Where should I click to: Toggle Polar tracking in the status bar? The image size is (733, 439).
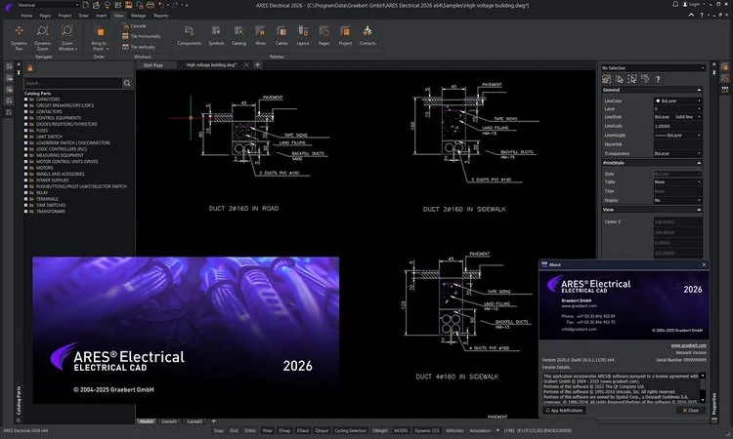[x=268, y=430]
